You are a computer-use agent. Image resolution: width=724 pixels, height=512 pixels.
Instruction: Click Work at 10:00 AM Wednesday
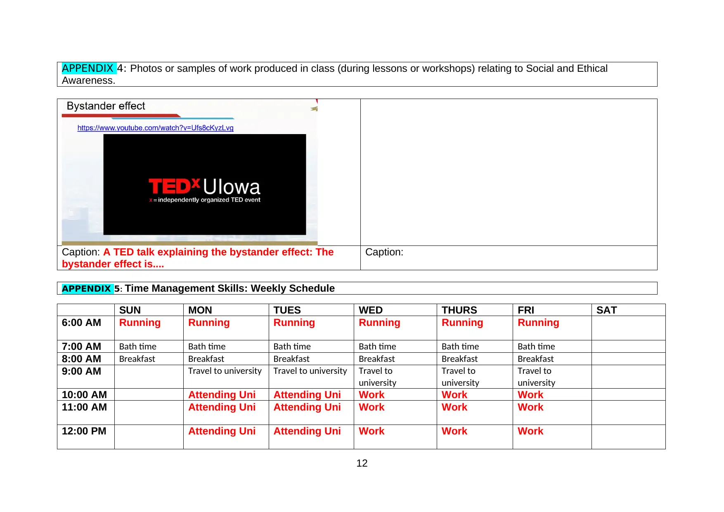pos(371,395)
